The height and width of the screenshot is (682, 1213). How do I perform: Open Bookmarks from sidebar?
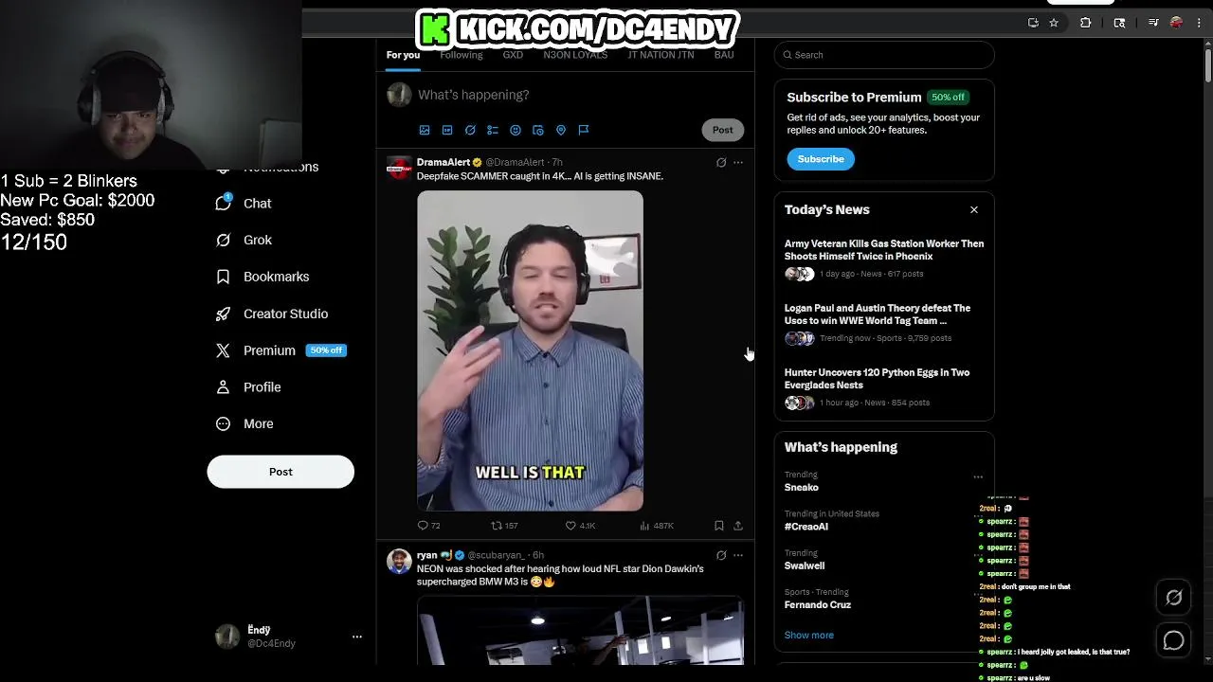[x=263, y=277]
